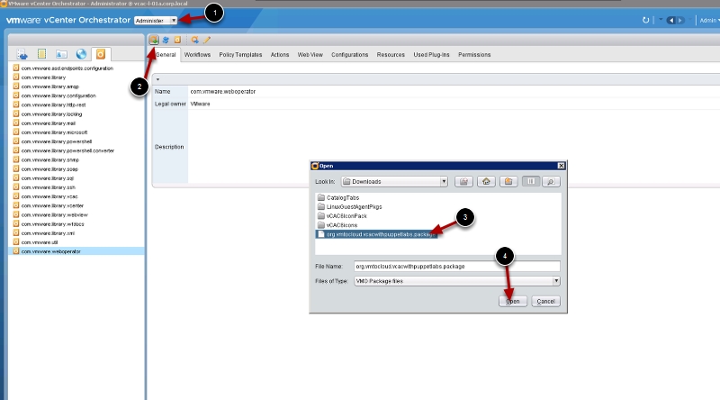Click the Home folder icon in Open dialog

[x=486, y=182]
